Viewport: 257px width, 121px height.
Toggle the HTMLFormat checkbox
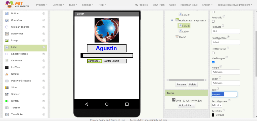(213, 53)
